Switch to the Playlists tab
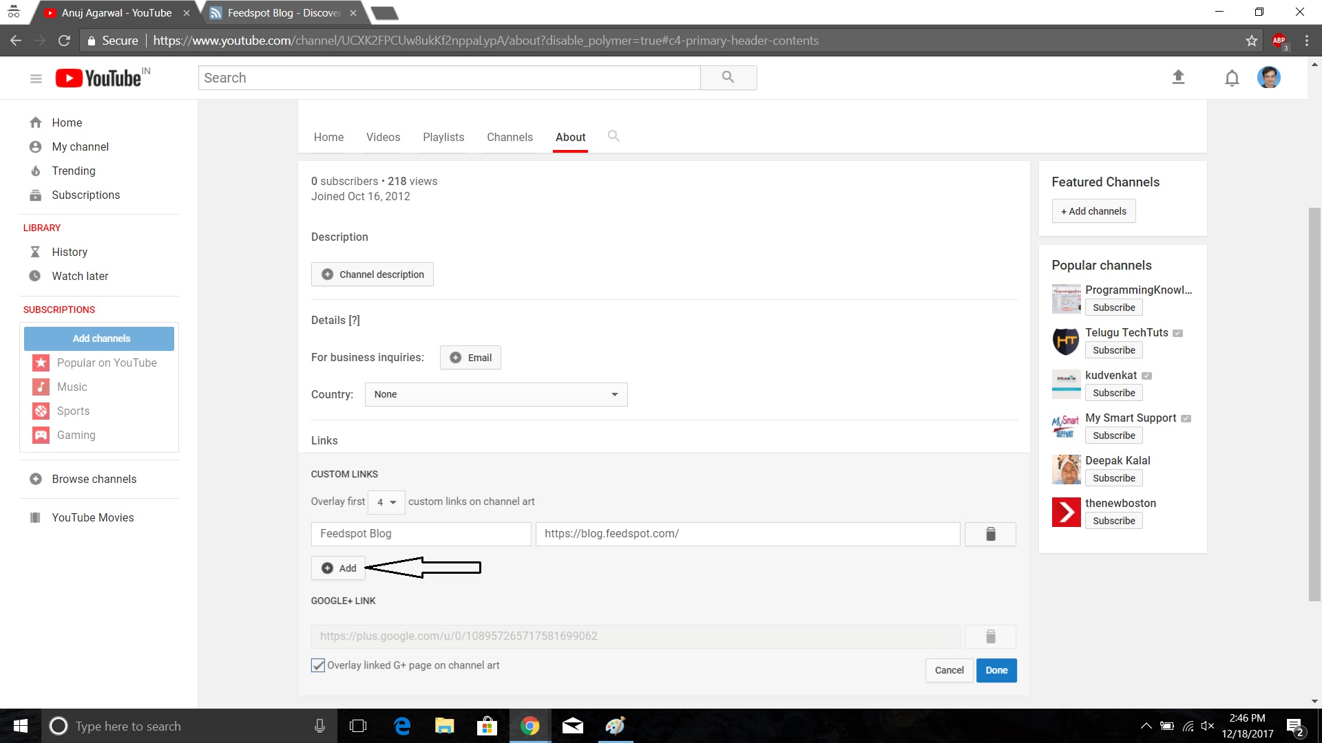 [443, 137]
